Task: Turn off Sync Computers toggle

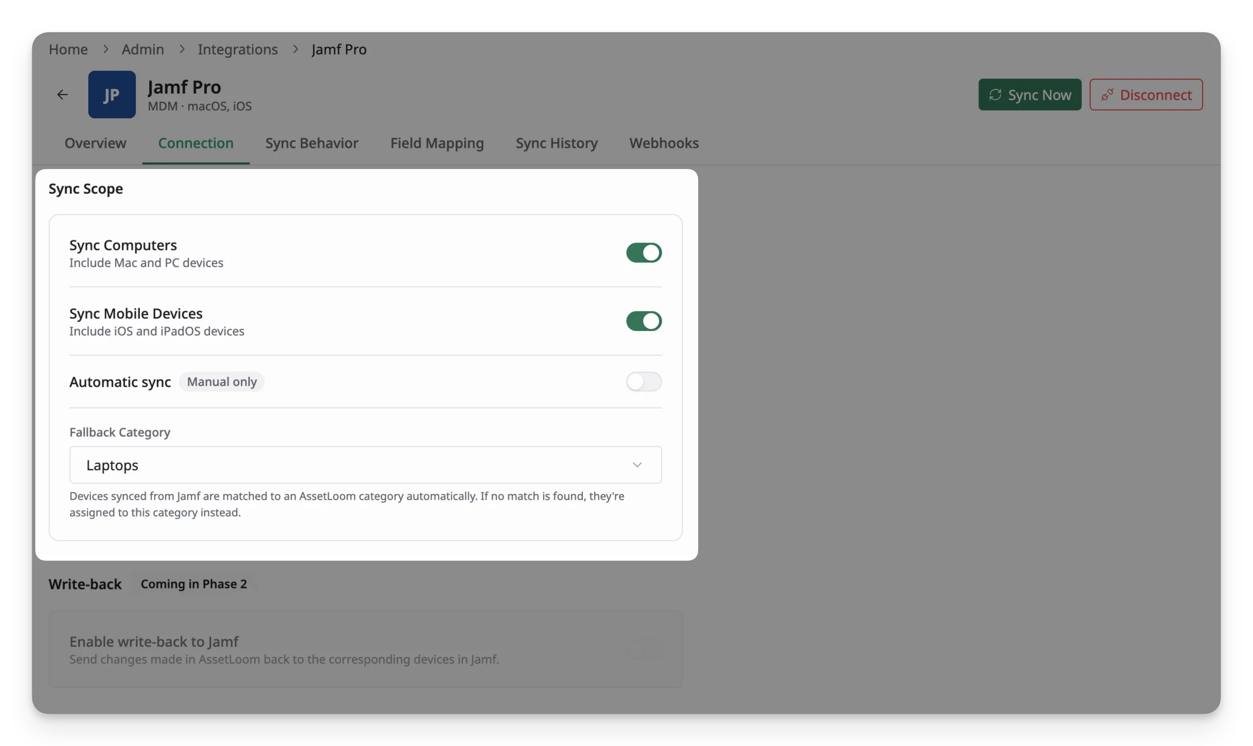Action: [643, 253]
